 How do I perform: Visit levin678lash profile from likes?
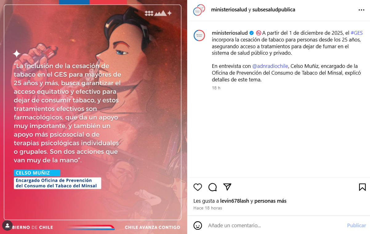pyautogui.click(x=235, y=201)
